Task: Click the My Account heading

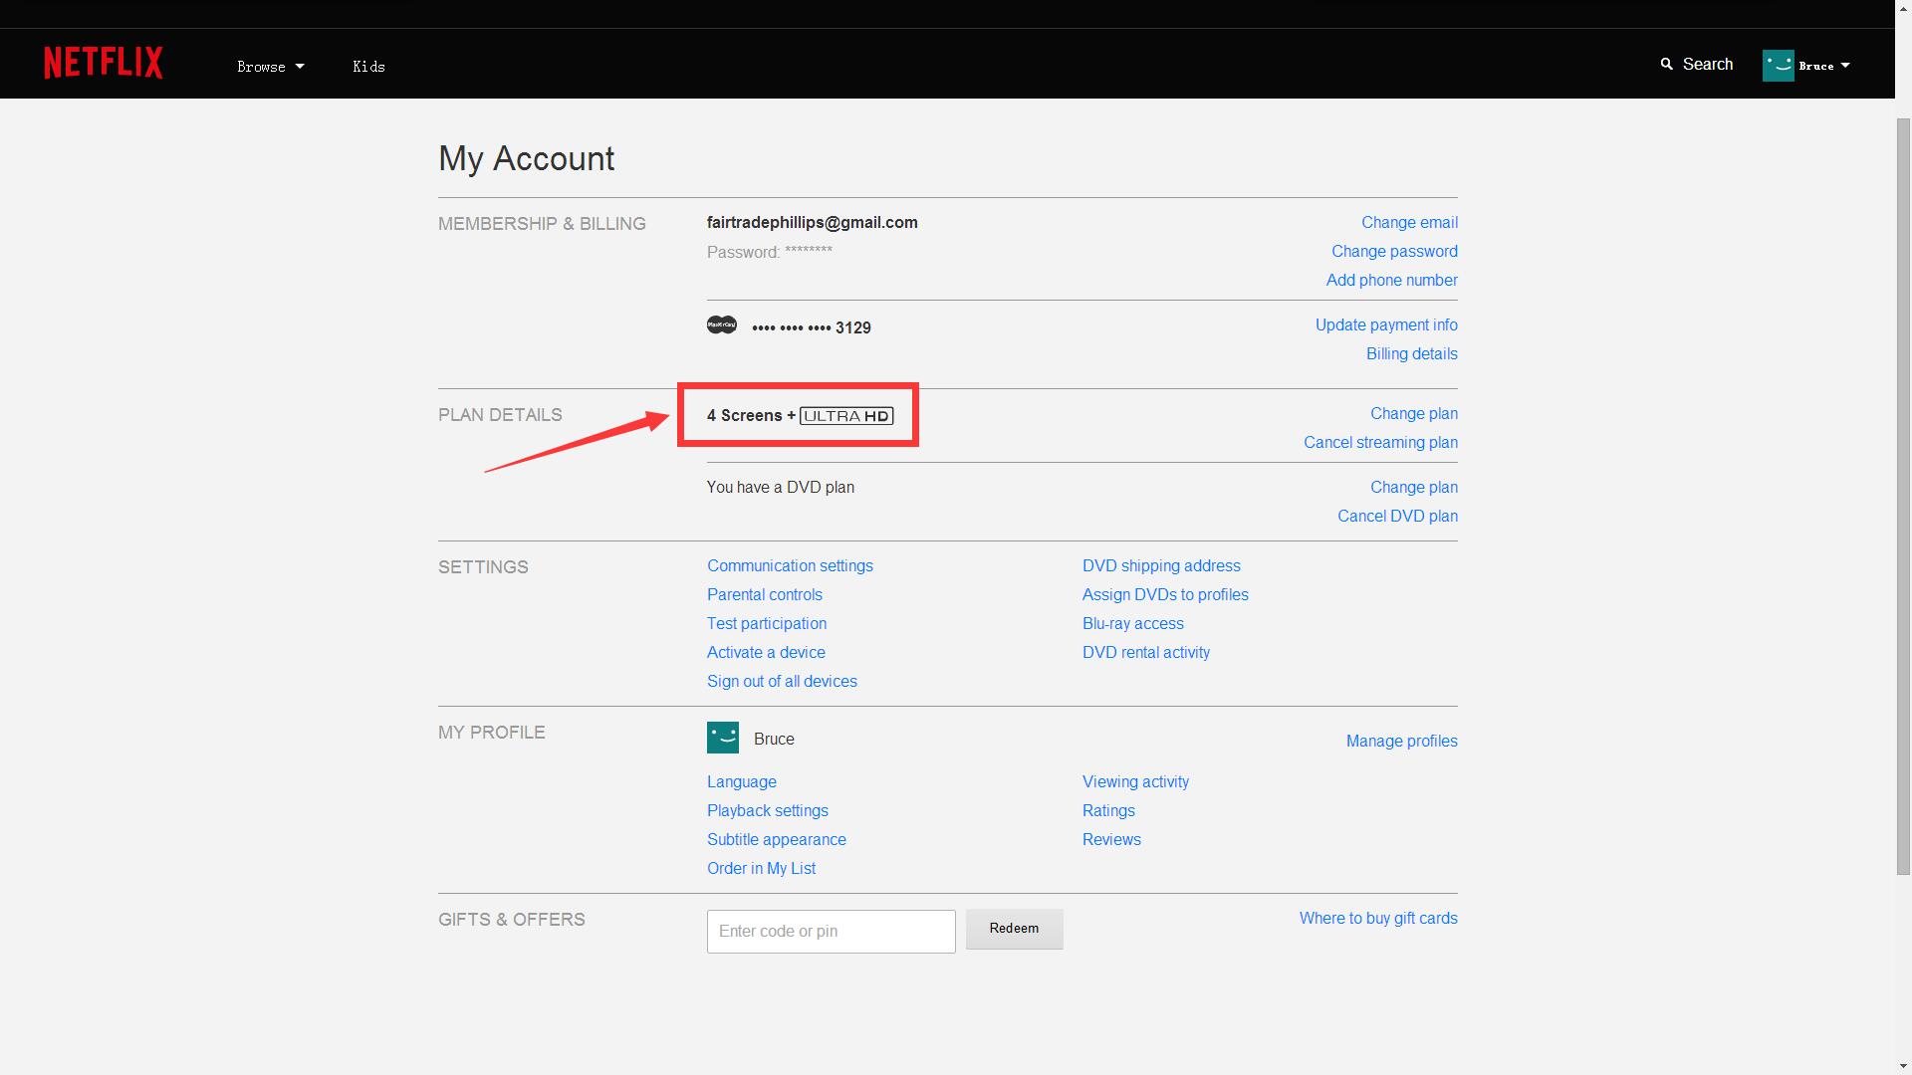Action: pos(527,158)
